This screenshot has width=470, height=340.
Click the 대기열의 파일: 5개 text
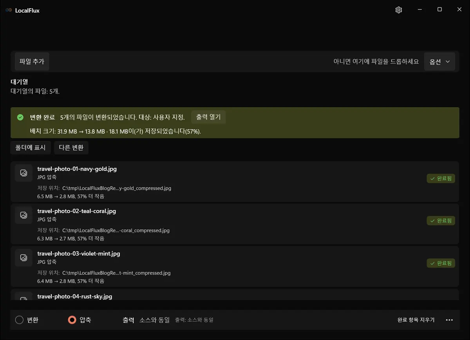35,91
